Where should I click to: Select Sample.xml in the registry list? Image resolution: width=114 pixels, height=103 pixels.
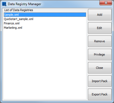pos(45,15)
